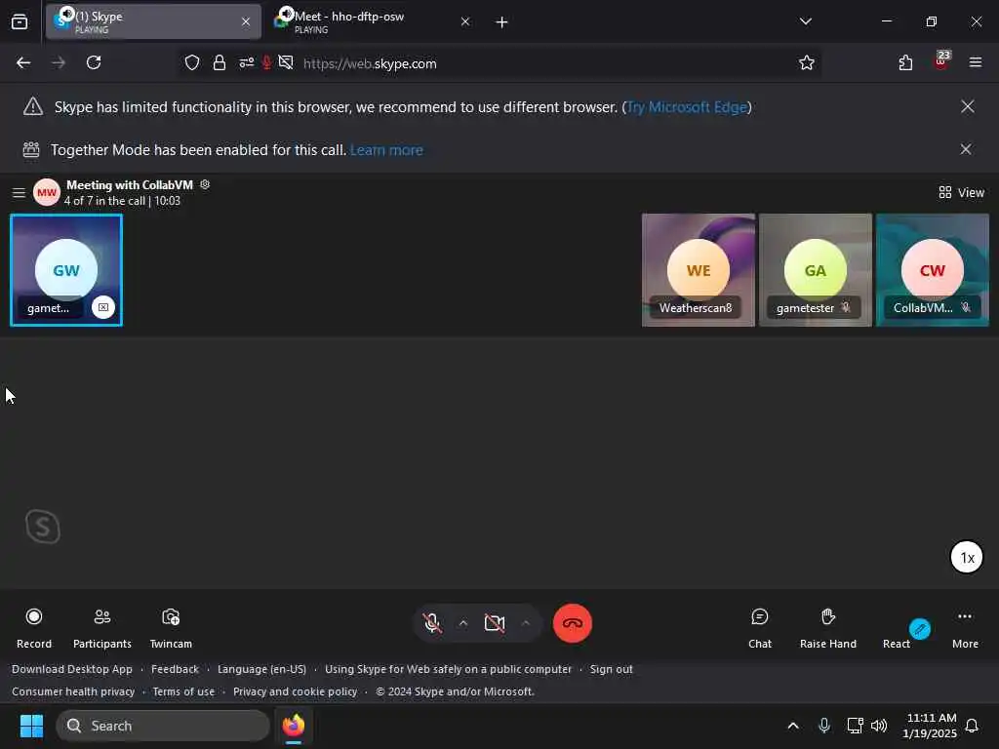999x749 pixels.
Task: Open Using Skype for Web safely link
Action: (448, 669)
